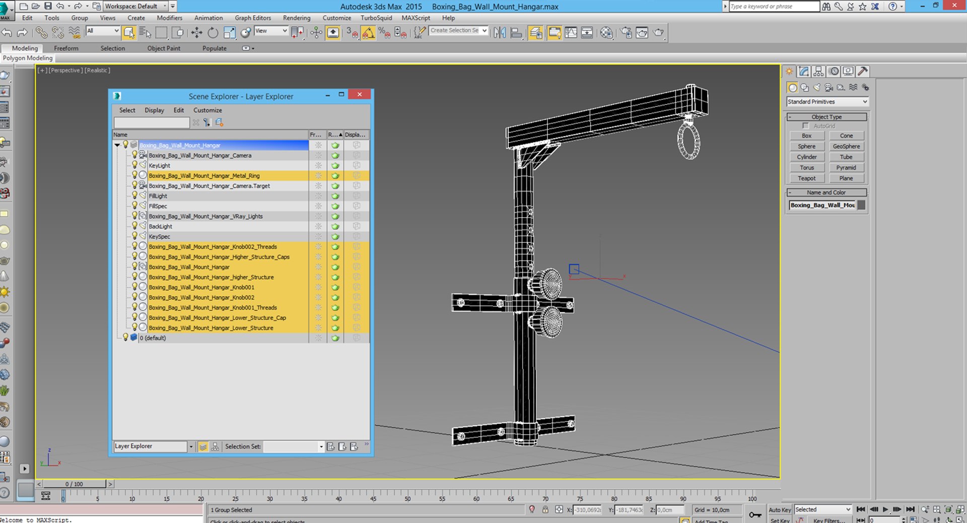Toggle renderable teapot for FillSpec row
The width and height of the screenshot is (967, 523).
335,206
